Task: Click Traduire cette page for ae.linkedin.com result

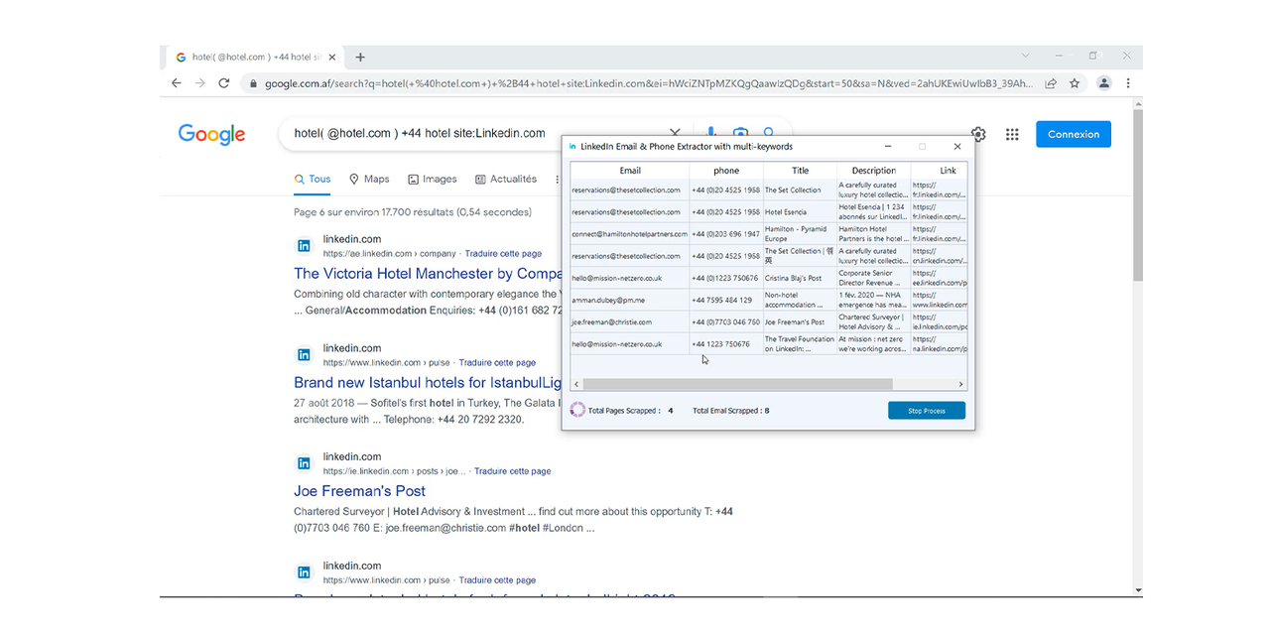Action: pos(502,254)
